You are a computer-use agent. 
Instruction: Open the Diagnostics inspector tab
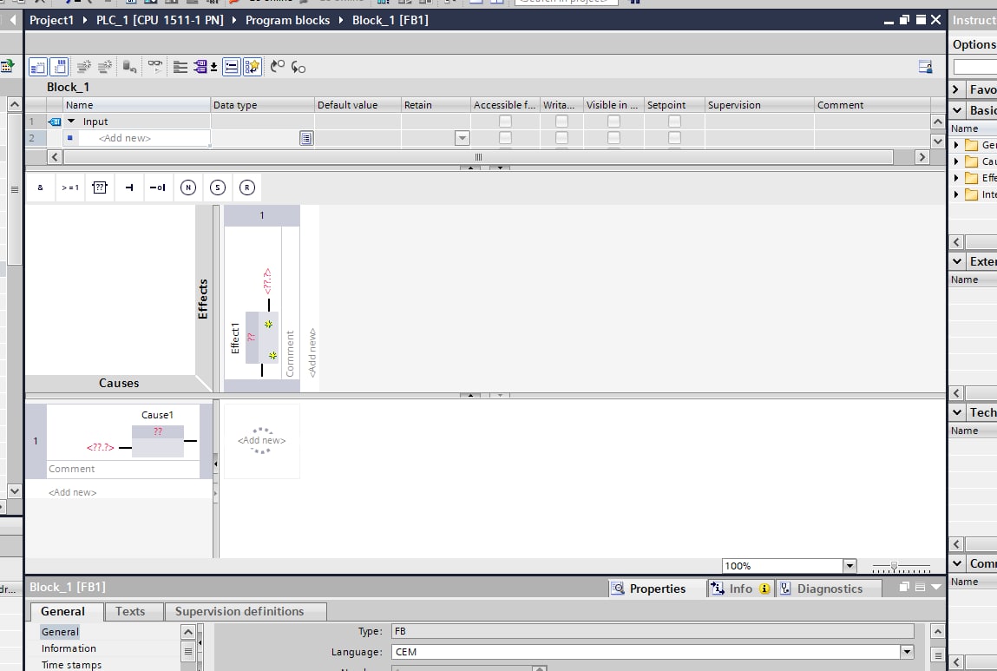pyautogui.click(x=830, y=589)
